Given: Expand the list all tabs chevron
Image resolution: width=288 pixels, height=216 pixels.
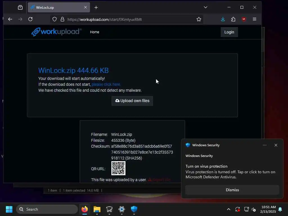Looking at the screenshot, I should point(206,7).
